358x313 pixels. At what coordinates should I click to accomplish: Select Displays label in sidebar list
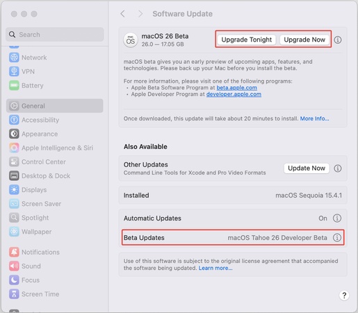[34, 190]
